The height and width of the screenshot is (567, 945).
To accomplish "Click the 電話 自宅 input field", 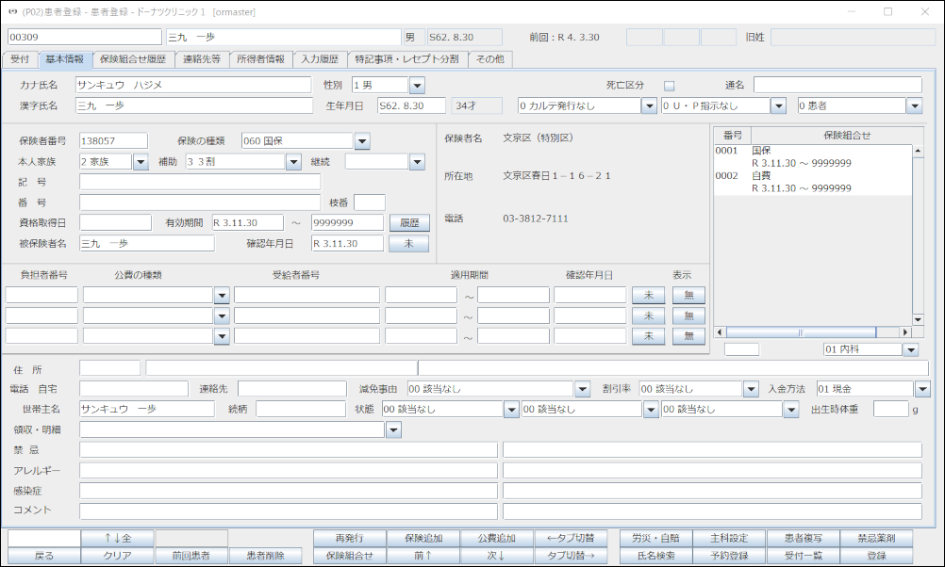I will point(134,389).
